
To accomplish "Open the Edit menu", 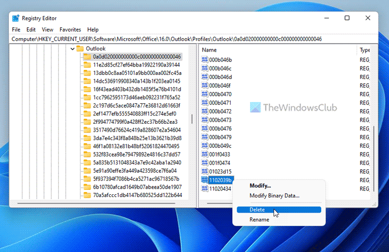I will pos(31,29).
